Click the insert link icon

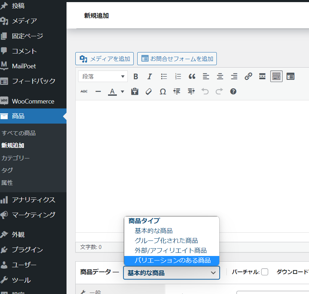tap(248, 76)
